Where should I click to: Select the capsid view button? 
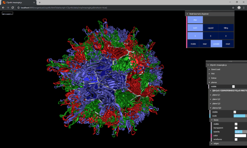(x=210, y=27)
